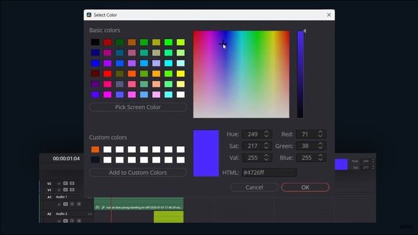This screenshot has height=235, width=418.
Task: Mute the Audio 2 track
Action: click(79, 221)
